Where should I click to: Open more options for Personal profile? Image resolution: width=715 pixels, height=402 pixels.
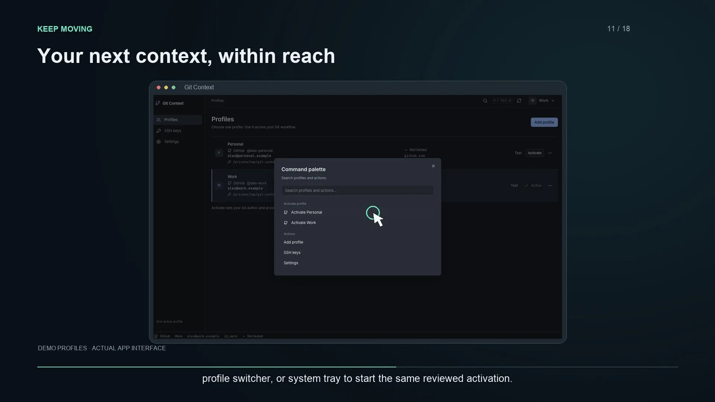click(x=550, y=153)
